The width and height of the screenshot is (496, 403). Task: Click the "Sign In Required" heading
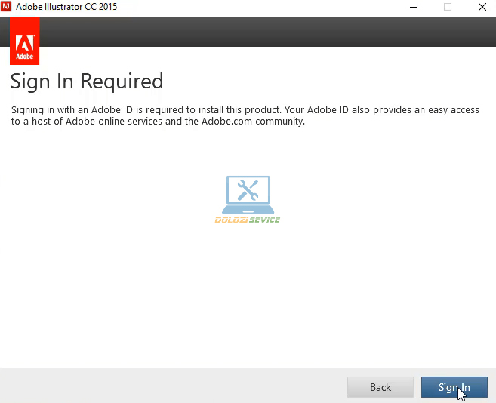86,81
